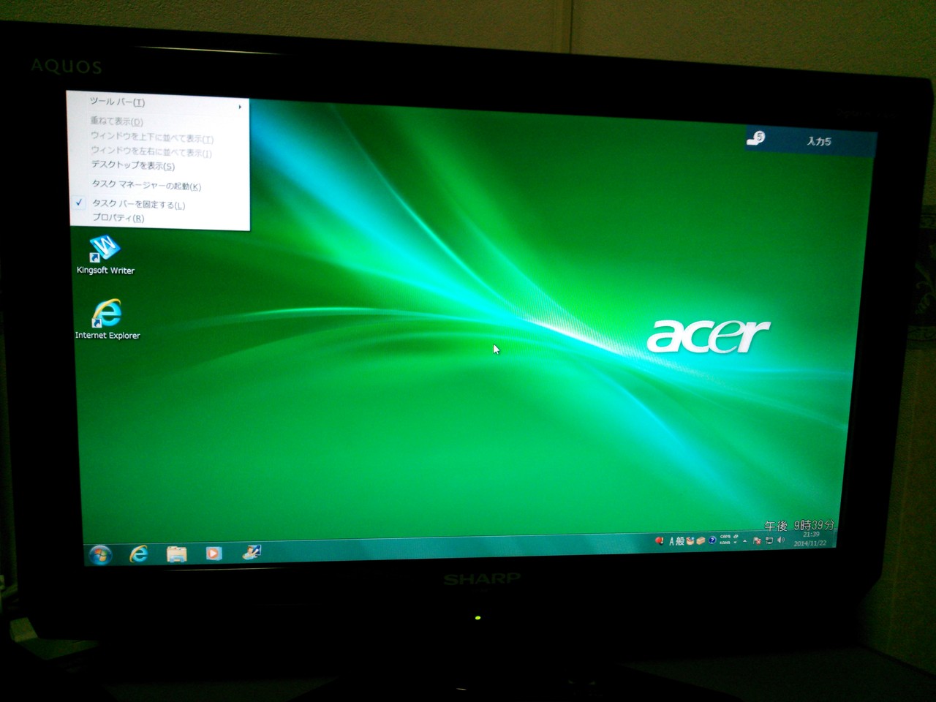Open プロパティ from the taskbar menu

click(118, 218)
